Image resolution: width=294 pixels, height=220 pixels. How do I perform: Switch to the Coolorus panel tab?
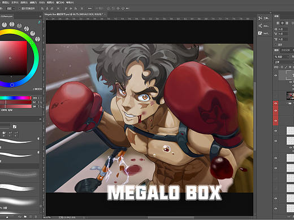(6, 16)
